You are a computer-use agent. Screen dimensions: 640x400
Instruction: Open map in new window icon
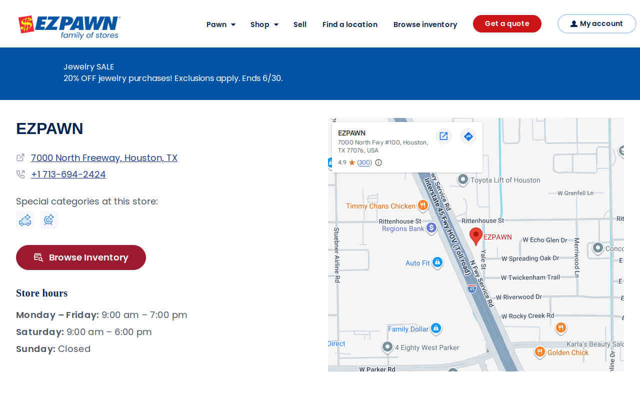[x=443, y=136]
